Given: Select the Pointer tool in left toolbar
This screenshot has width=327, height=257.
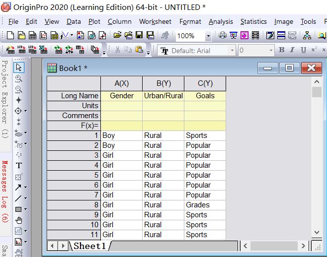Looking at the screenshot, I should (x=19, y=67).
